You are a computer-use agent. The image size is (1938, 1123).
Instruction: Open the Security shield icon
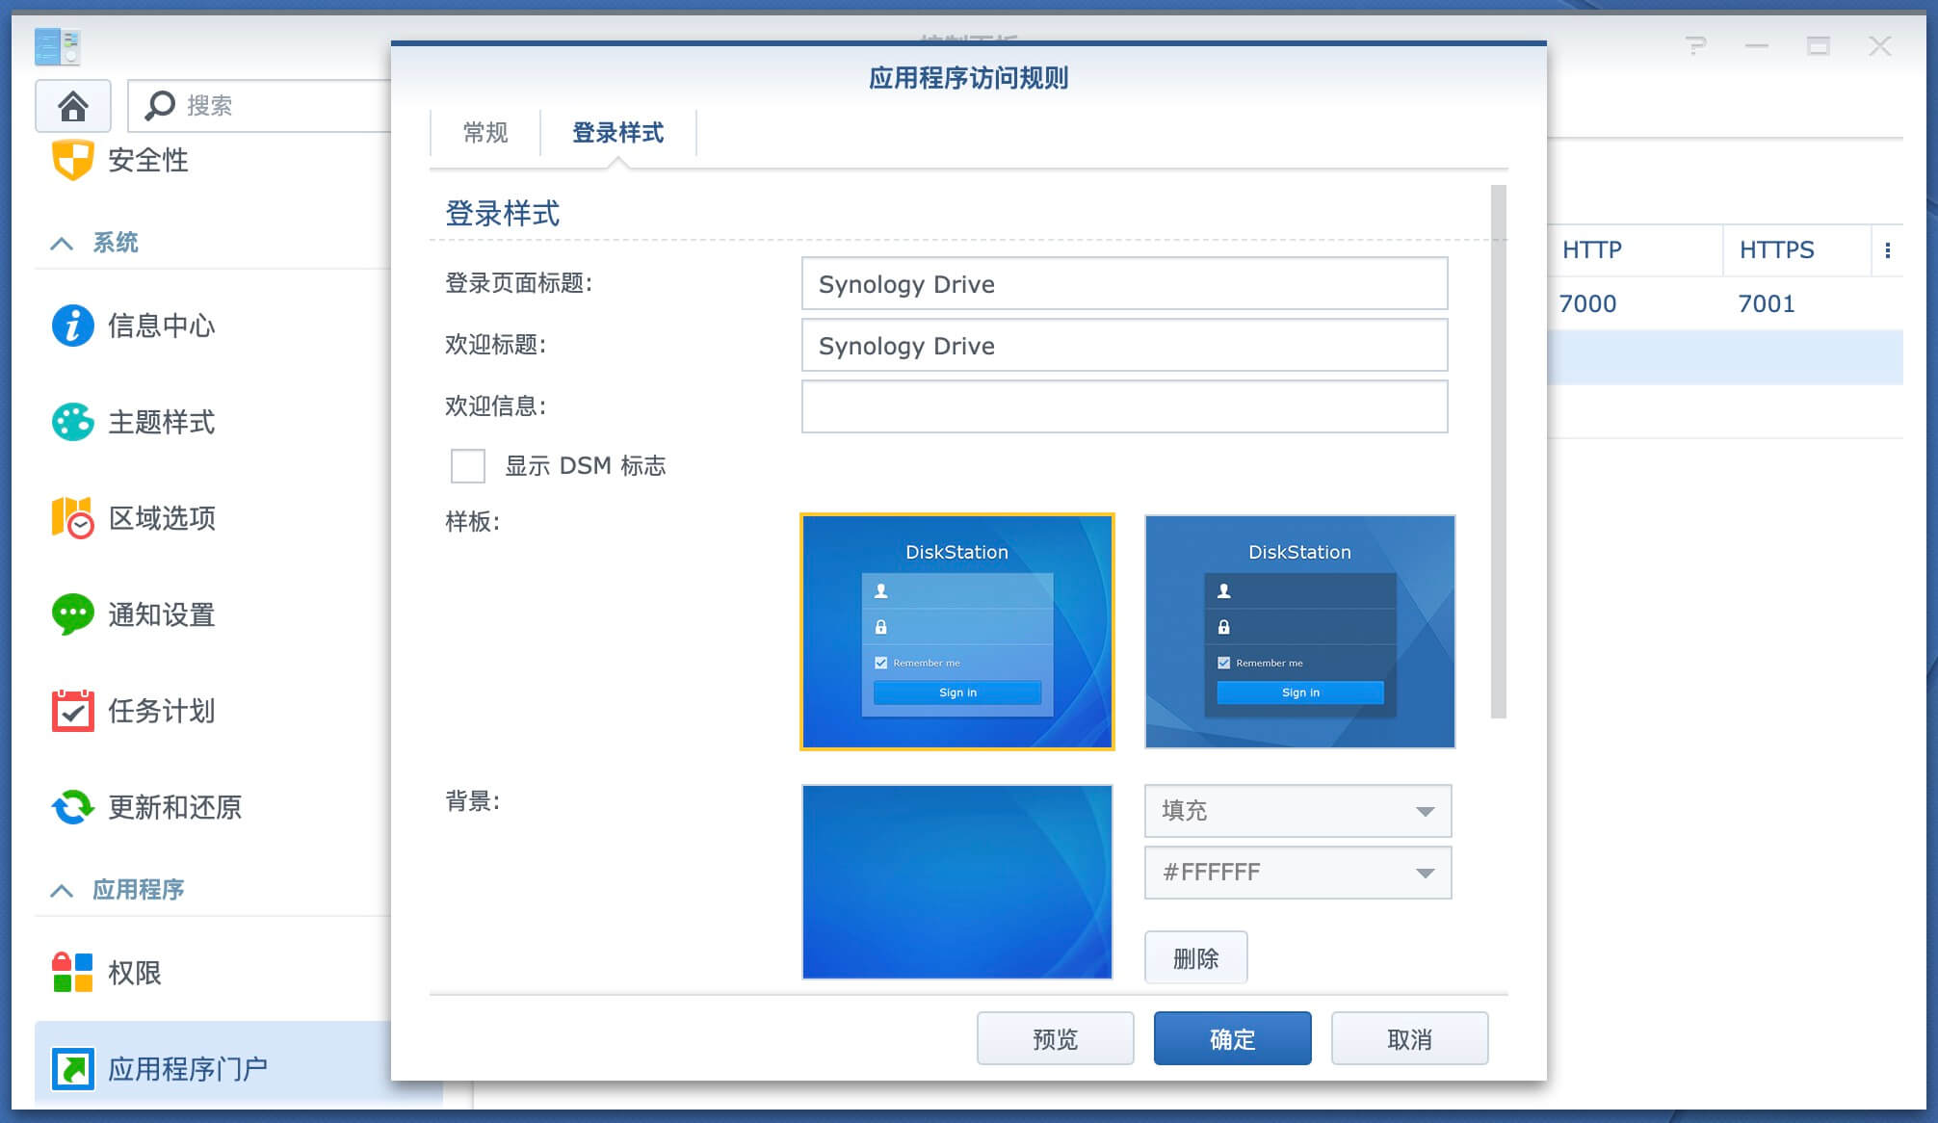point(72,159)
